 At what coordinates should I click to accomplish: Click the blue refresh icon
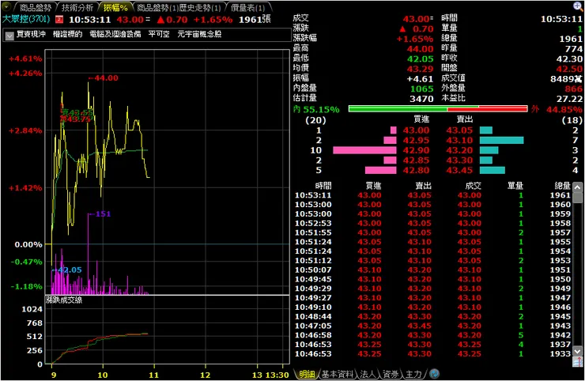[434, 374]
